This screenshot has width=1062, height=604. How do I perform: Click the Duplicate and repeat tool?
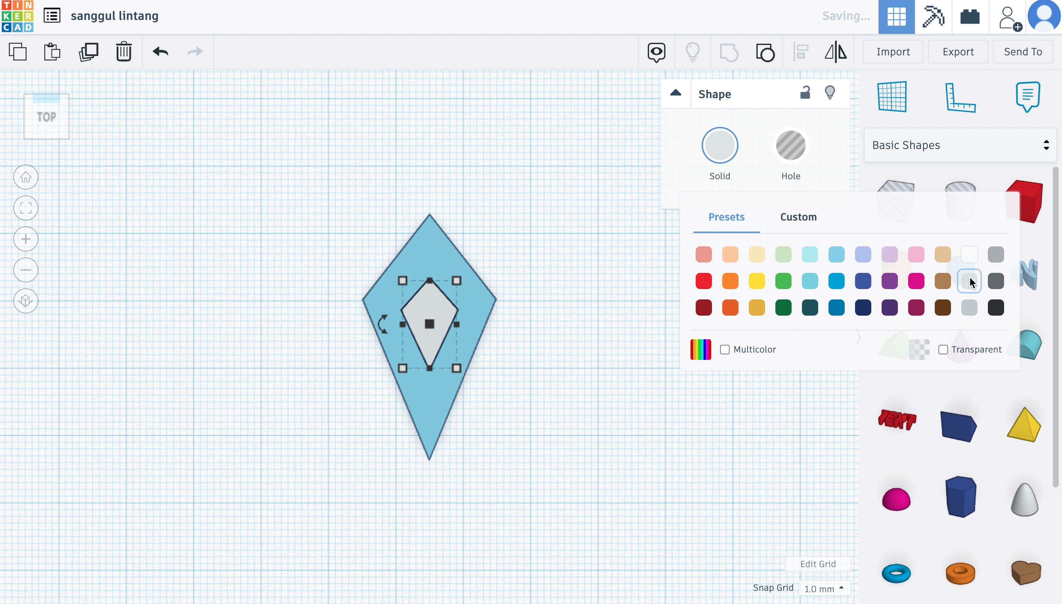point(89,52)
